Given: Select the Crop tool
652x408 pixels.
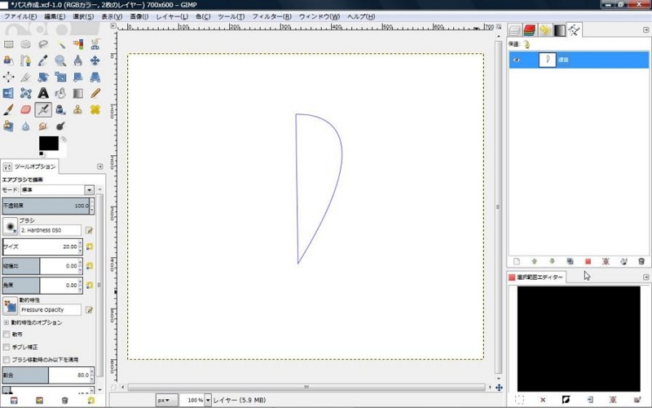Looking at the screenshot, I should [26, 77].
